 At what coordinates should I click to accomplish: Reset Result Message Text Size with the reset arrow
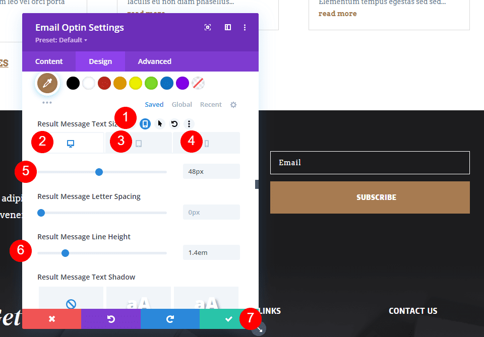pyautogui.click(x=174, y=123)
